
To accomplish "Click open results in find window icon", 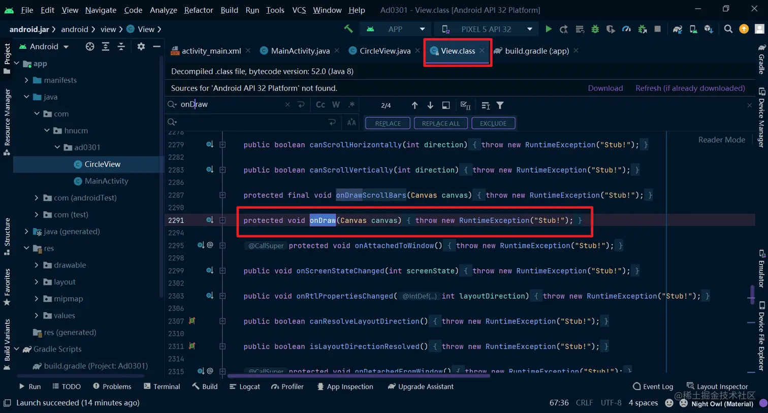I will (x=446, y=105).
